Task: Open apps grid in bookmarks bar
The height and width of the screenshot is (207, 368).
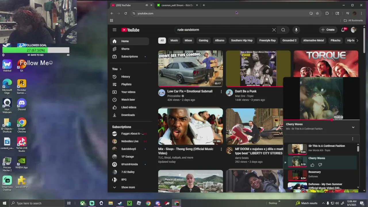Action: pos(112,20)
